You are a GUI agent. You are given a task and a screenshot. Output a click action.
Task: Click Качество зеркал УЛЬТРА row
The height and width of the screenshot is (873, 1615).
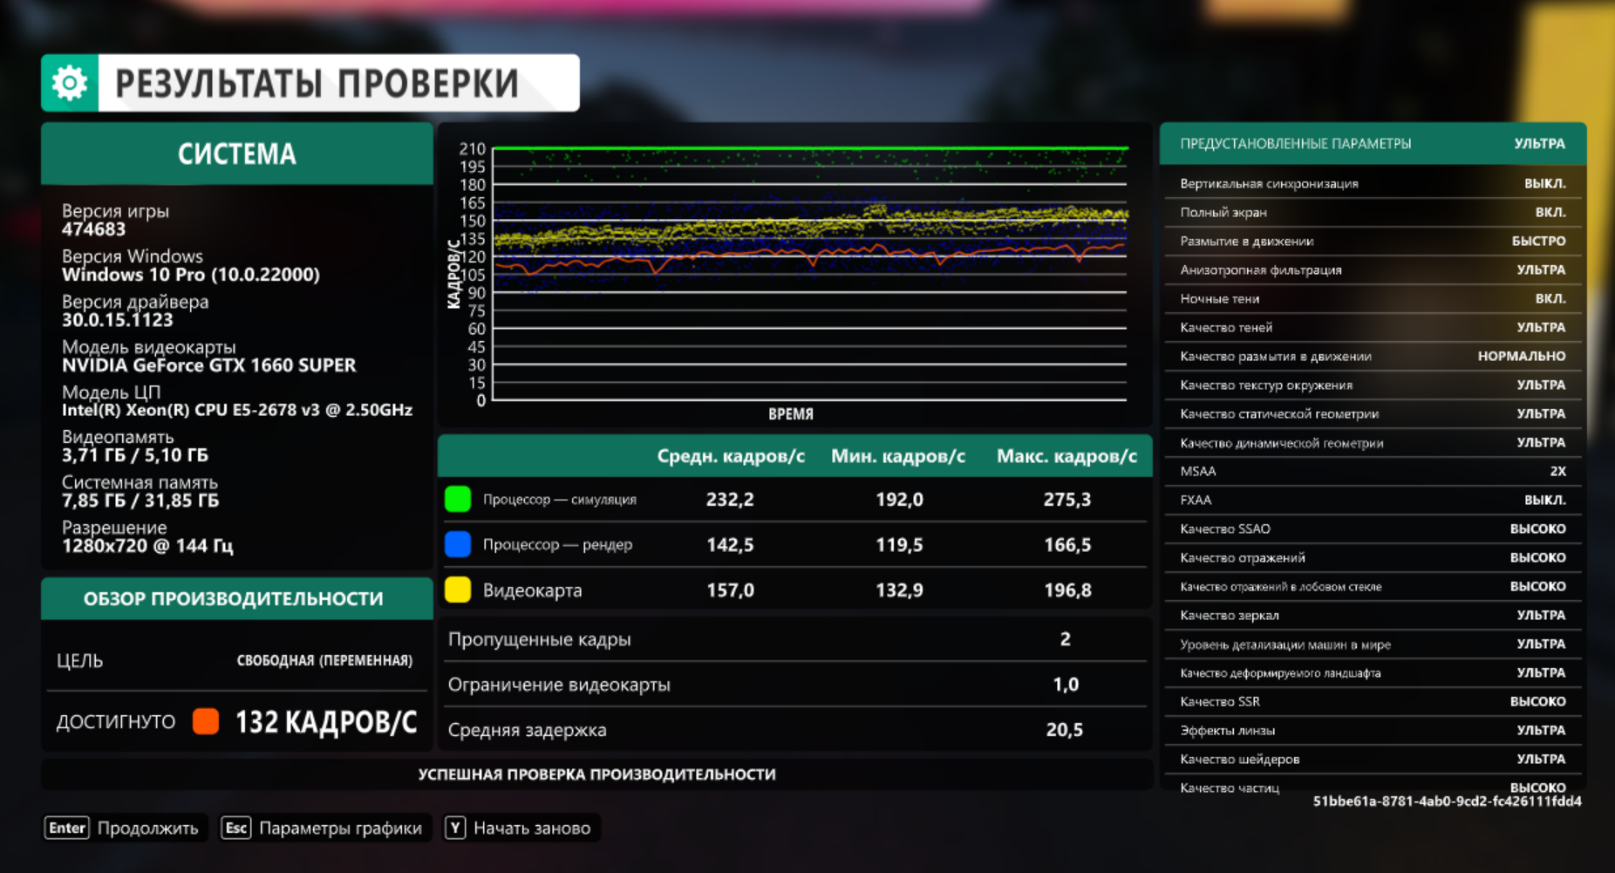[1373, 615]
